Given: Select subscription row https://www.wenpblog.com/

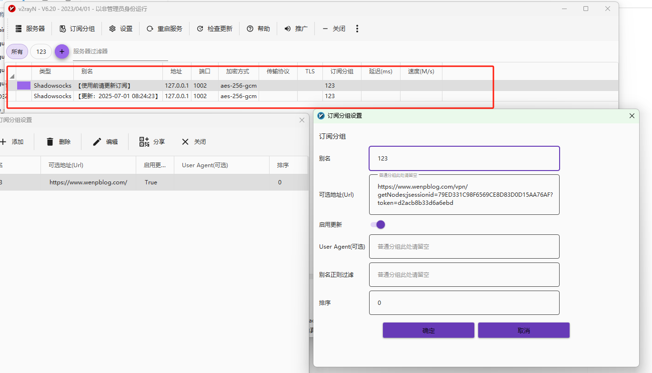Looking at the screenshot, I should tap(154, 182).
